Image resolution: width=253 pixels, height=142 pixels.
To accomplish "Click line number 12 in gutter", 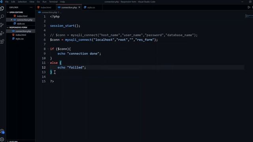I will [44, 67].
